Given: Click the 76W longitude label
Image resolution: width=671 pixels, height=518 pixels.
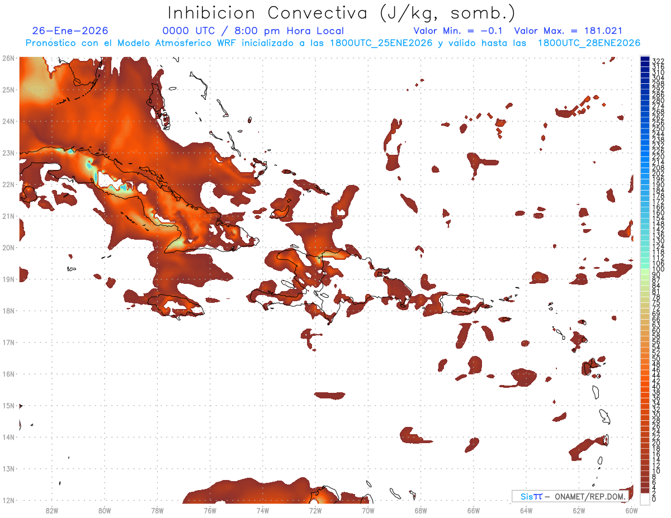Looking at the screenshot, I should pyautogui.click(x=210, y=510).
